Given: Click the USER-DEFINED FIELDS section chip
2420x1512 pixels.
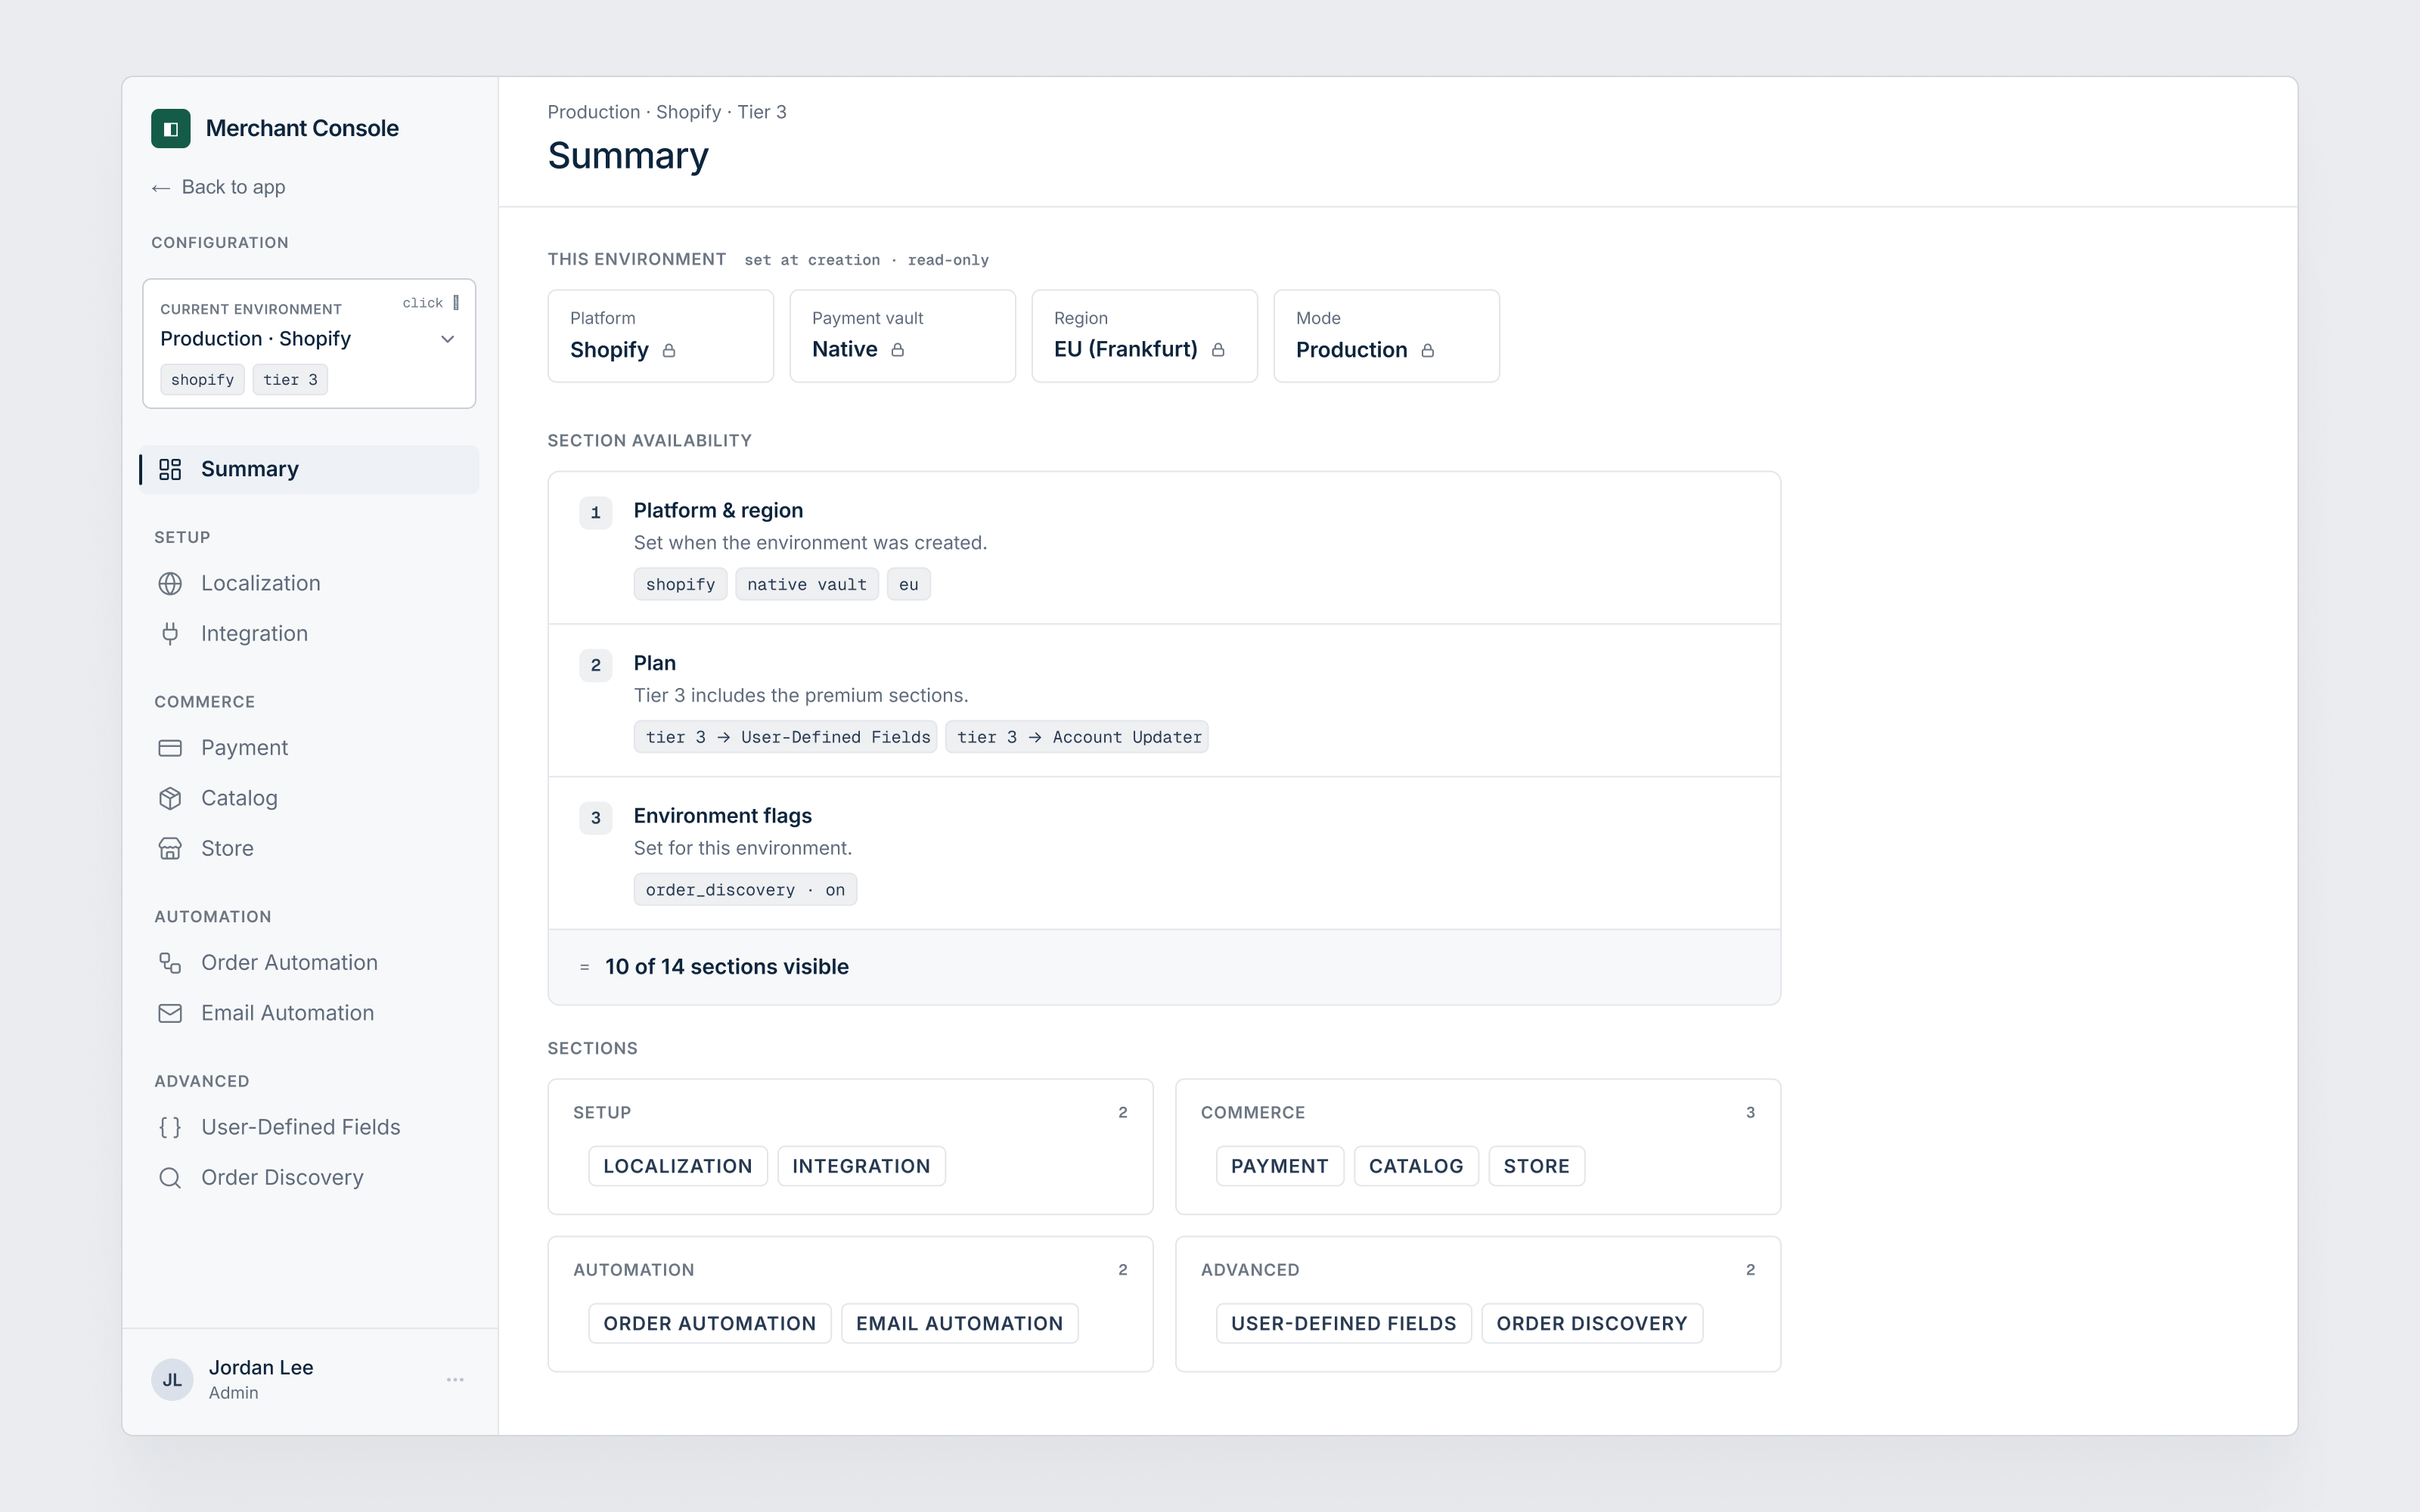Looking at the screenshot, I should click(1344, 1323).
